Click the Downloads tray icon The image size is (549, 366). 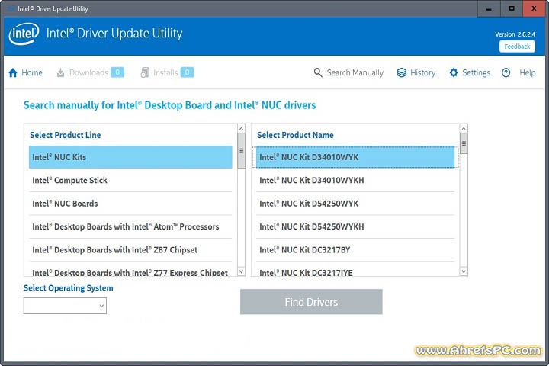pyautogui.click(x=60, y=73)
